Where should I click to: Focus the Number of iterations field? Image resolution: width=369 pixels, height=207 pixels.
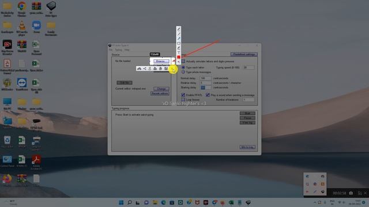(x=248, y=99)
